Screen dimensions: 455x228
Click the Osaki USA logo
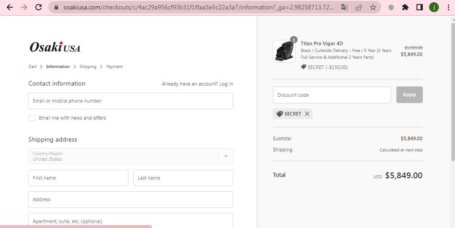click(x=55, y=47)
